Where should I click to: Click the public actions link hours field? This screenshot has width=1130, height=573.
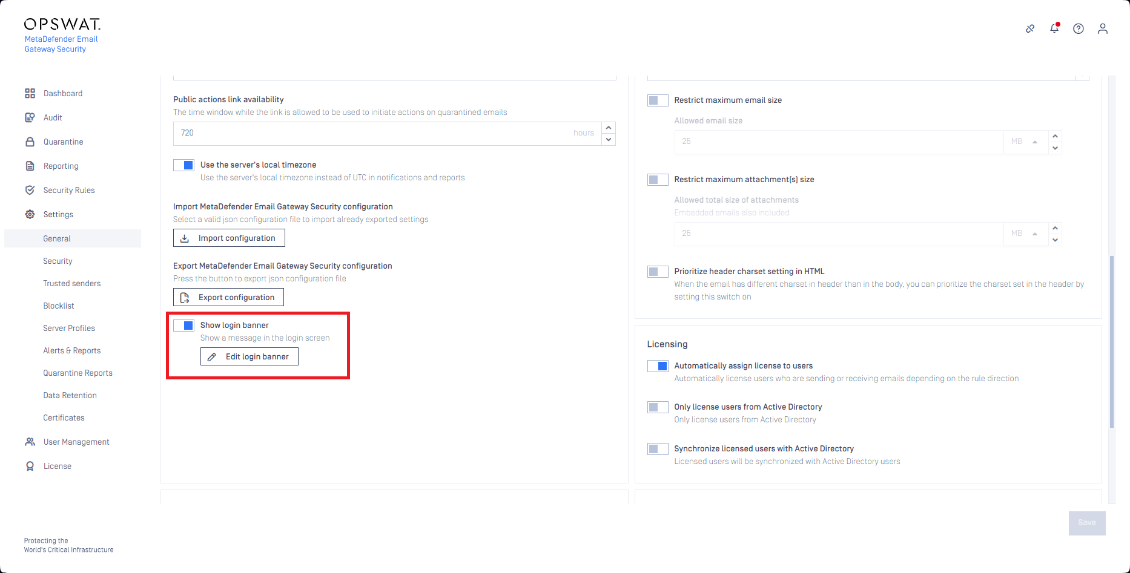[388, 134]
